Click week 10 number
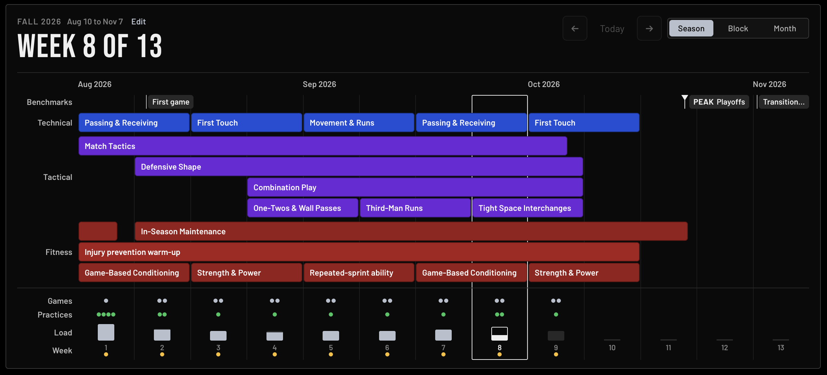Screen dimensions: 827x375 [612, 347]
